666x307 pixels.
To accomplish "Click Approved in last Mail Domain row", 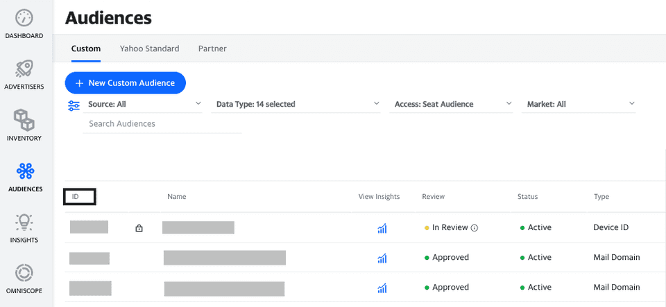I will pyautogui.click(x=451, y=287).
